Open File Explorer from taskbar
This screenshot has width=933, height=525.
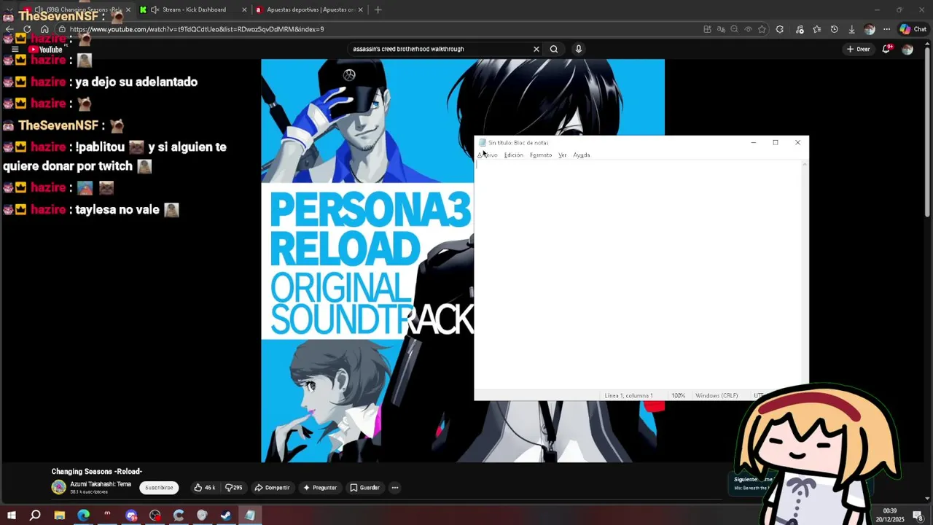[x=60, y=516]
